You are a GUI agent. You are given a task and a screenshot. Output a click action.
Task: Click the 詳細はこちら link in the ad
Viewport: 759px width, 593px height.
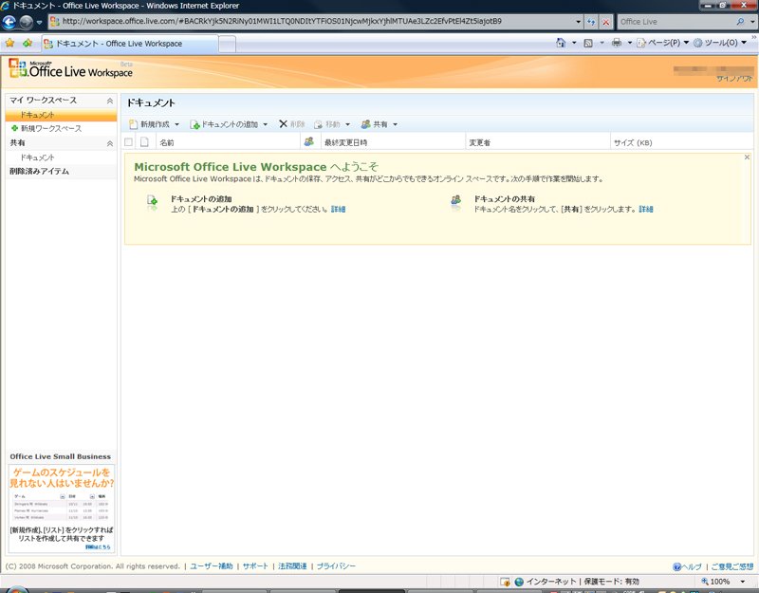(98, 547)
